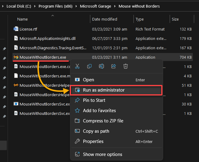Expand chevron after Microsoft Garage
The image size is (199, 162).
click(x=115, y=6)
